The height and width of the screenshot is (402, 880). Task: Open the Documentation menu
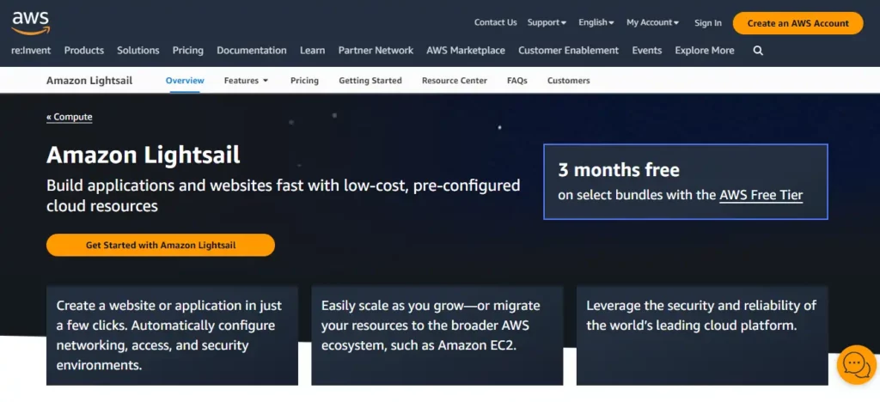coord(252,51)
